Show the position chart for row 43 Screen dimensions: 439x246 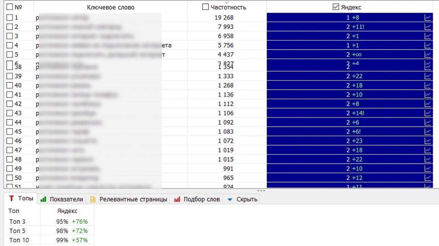point(428,113)
